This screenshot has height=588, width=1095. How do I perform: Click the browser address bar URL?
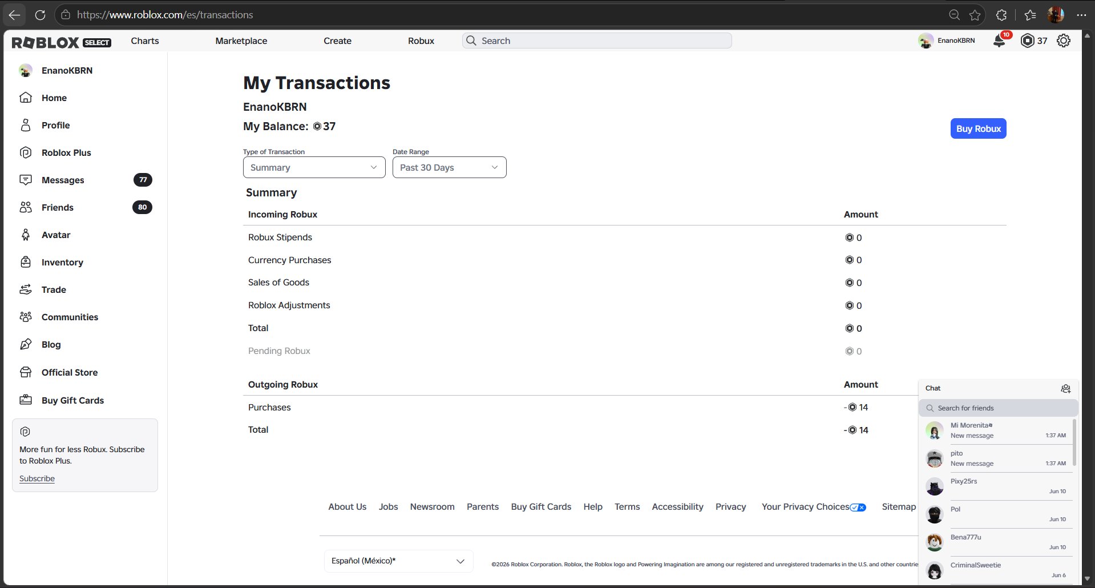pyautogui.click(x=165, y=15)
